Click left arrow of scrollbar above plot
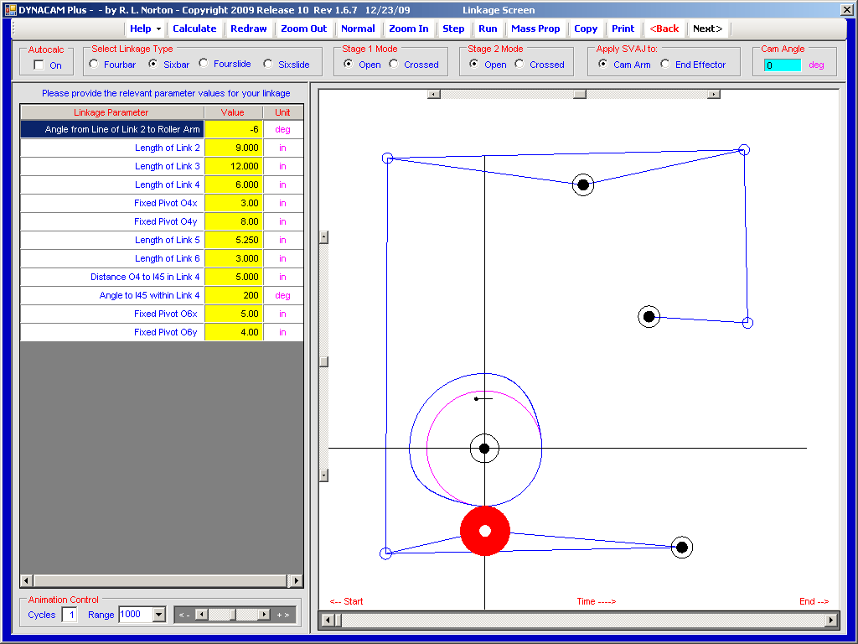Screen dimensions: 858x644 point(434,94)
